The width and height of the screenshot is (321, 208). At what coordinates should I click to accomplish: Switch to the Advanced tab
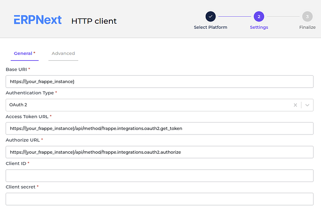coord(63,53)
